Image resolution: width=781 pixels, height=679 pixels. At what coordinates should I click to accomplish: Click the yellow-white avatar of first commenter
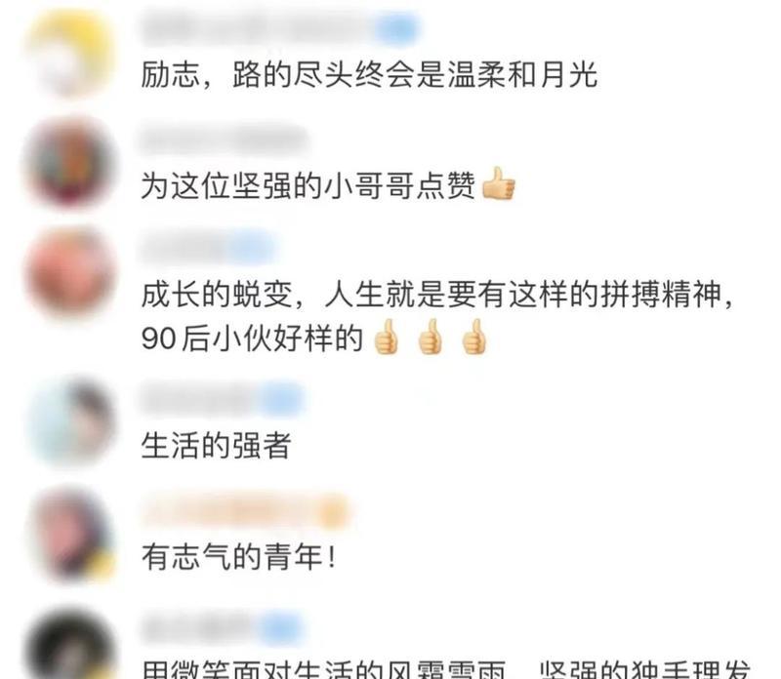coord(69,55)
